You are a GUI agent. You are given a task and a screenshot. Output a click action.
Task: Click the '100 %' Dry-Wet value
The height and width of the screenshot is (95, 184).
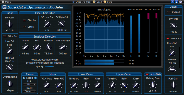173,32
